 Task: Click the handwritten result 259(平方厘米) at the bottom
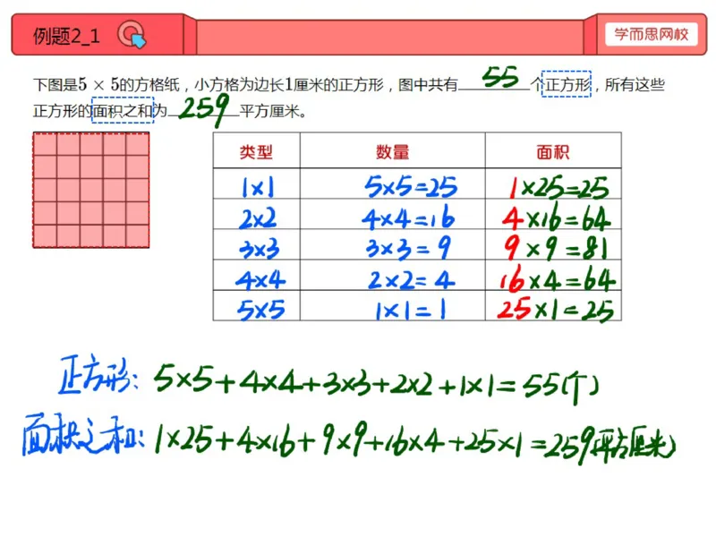tap(610, 444)
